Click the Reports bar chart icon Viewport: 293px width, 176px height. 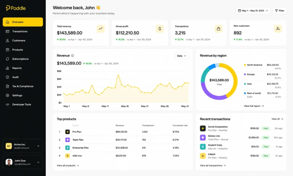pyautogui.click(x=7, y=68)
